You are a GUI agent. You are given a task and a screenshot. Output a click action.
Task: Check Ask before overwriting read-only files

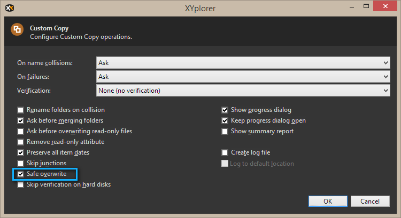(x=20, y=131)
